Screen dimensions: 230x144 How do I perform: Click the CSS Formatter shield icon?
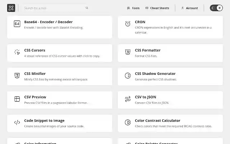click(x=128, y=52)
